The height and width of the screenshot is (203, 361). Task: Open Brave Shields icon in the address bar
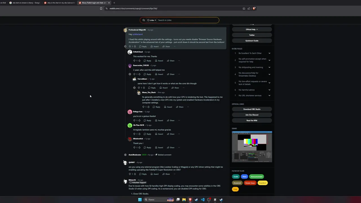click(x=254, y=8)
